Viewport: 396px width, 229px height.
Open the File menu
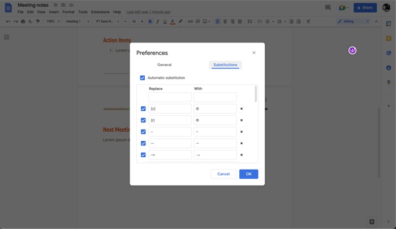(x=20, y=12)
